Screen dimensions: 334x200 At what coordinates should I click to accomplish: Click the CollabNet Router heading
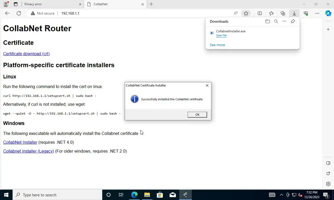[x=37, y=28]
